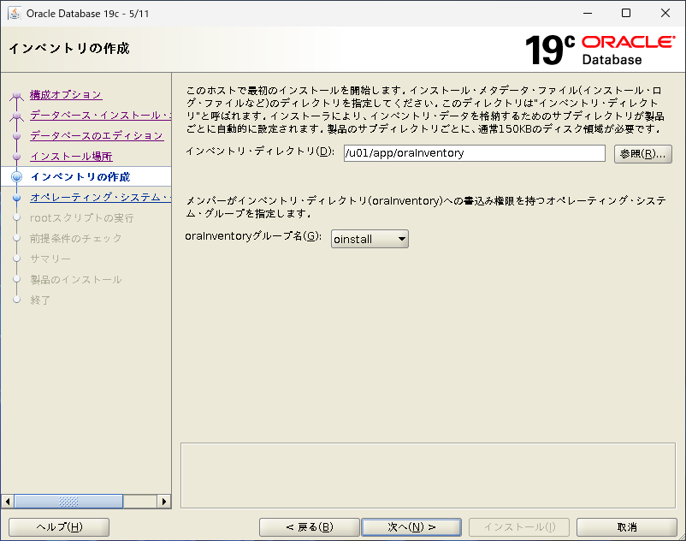
Task: Click the inventory directory path field
Action: (x=474, y=153)
